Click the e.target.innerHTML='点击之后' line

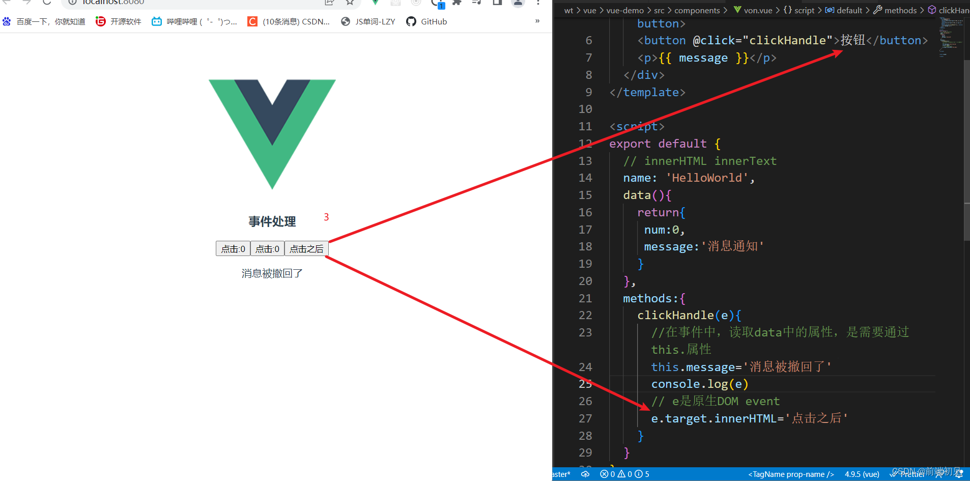click(x=750, y=418)
